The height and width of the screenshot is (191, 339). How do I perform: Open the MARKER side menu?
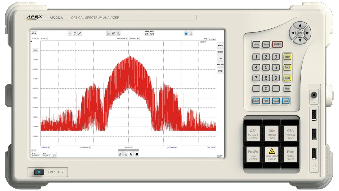click(x=220, y=52)
